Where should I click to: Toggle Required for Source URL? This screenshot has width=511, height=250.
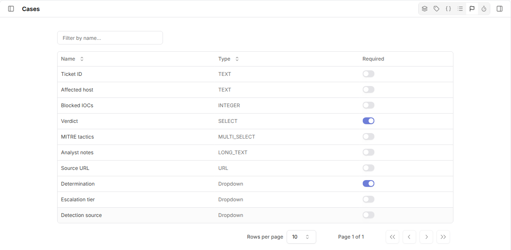[x=368, y=168]
